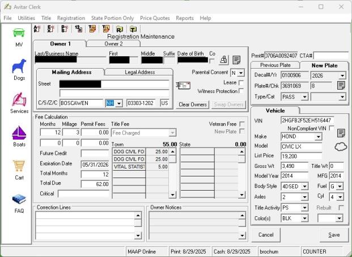Viewport: 352px width, 257px height.
Task: Click the List Price field
Action: pos(301,156)
